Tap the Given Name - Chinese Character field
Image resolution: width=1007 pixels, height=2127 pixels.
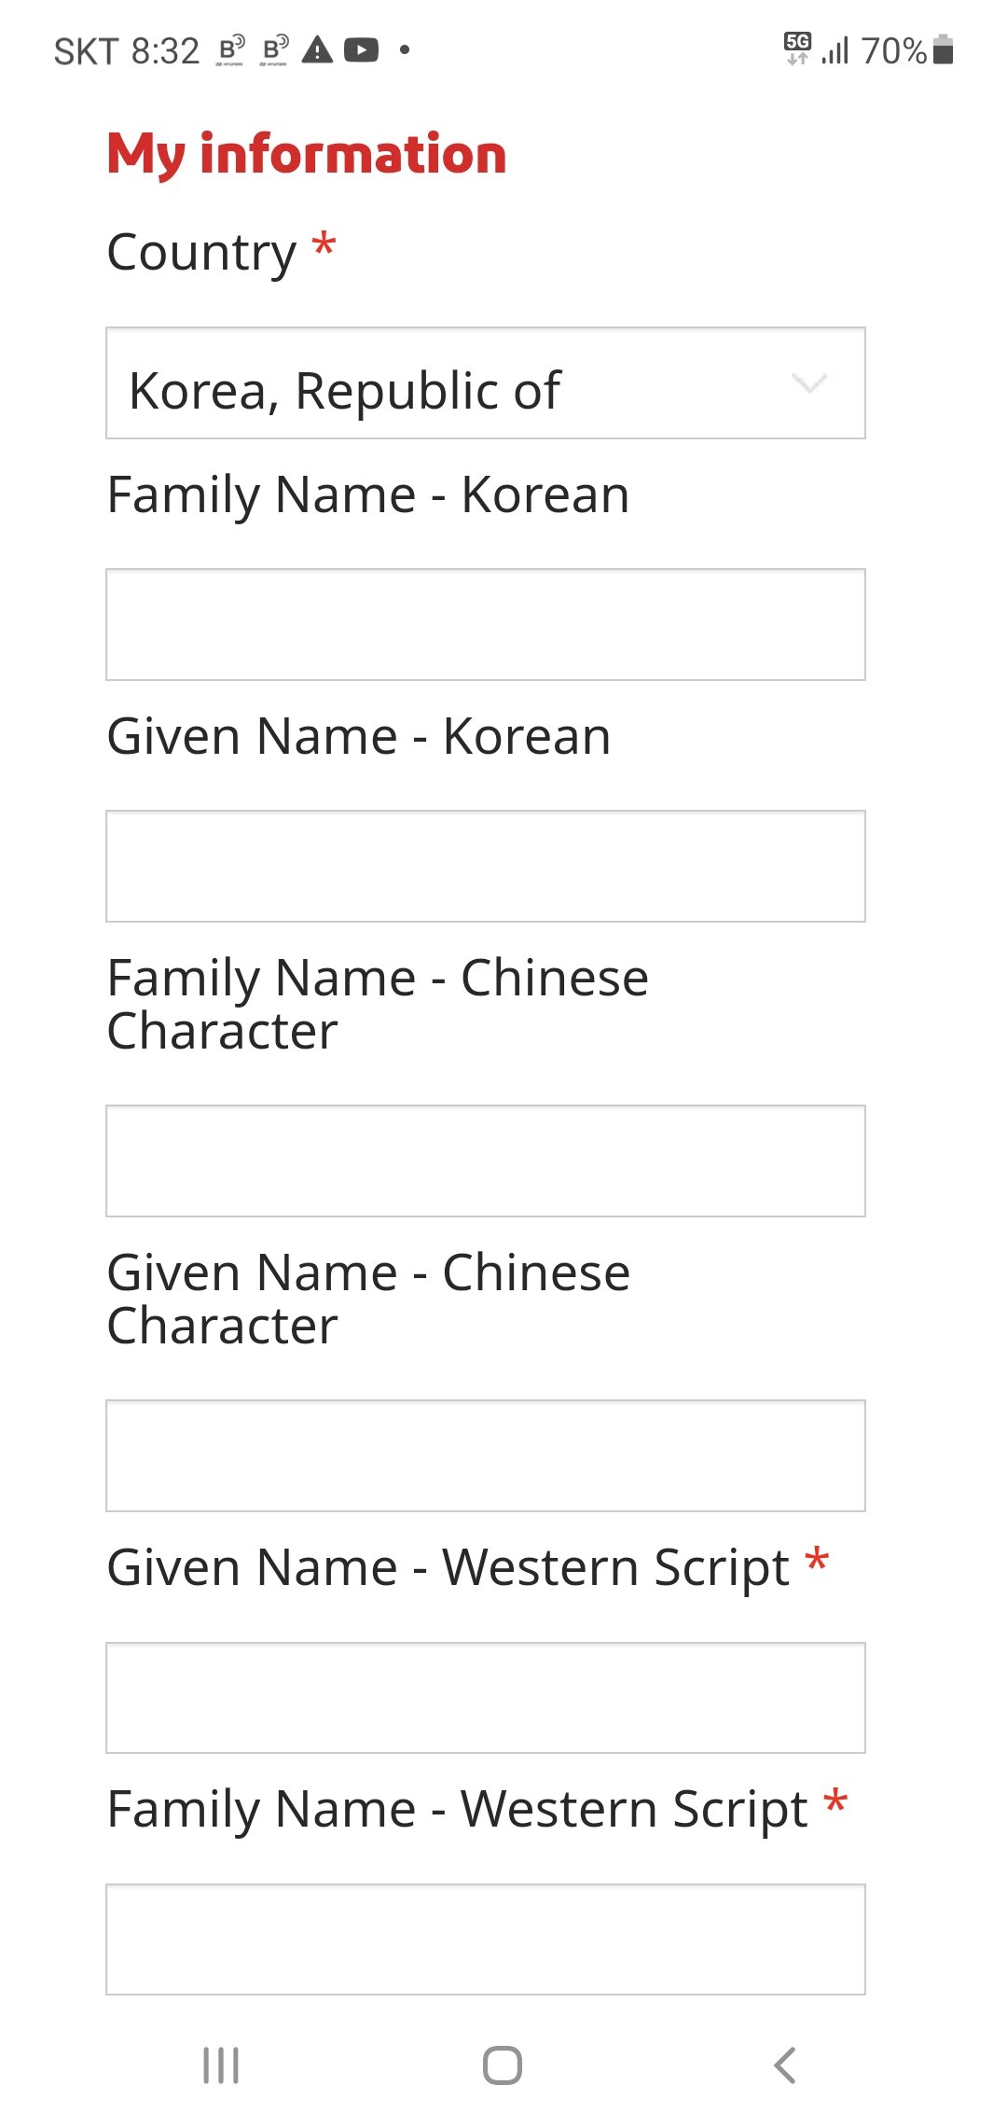pyautogui.click(x=485, y=1455)
